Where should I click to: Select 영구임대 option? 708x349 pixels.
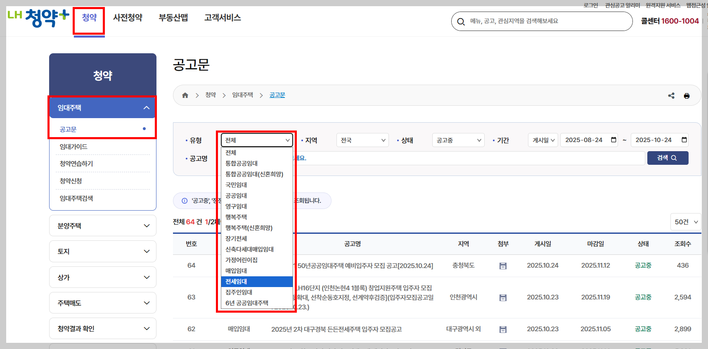tap(257, 207)
